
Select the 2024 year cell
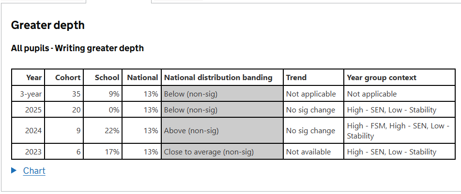33,131
